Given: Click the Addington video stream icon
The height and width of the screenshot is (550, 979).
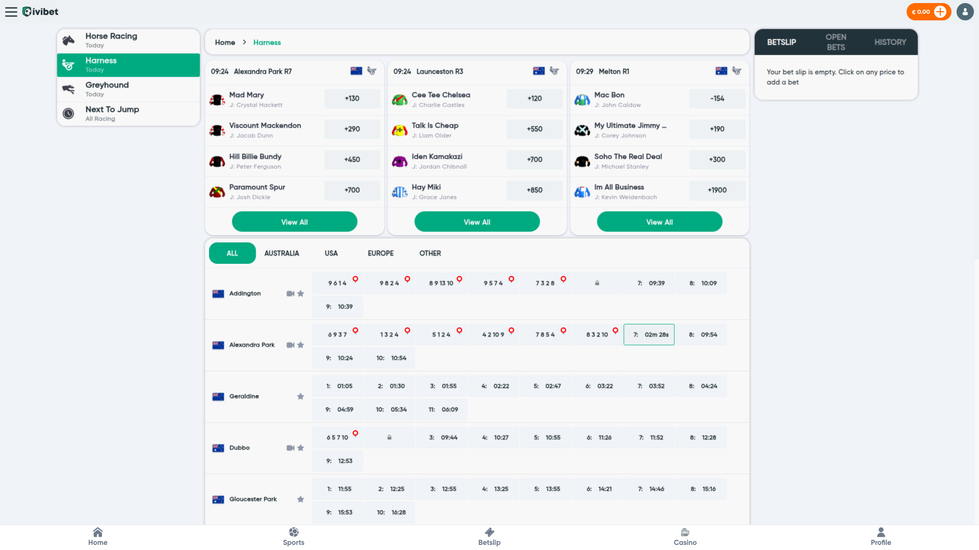Looking at the screenshot, I should pos(290,294).
